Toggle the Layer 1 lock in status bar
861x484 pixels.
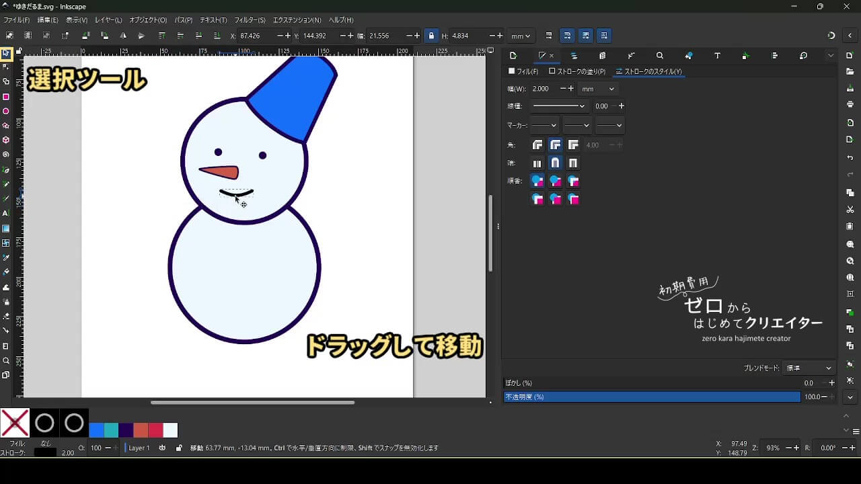(x=179, y=448)
